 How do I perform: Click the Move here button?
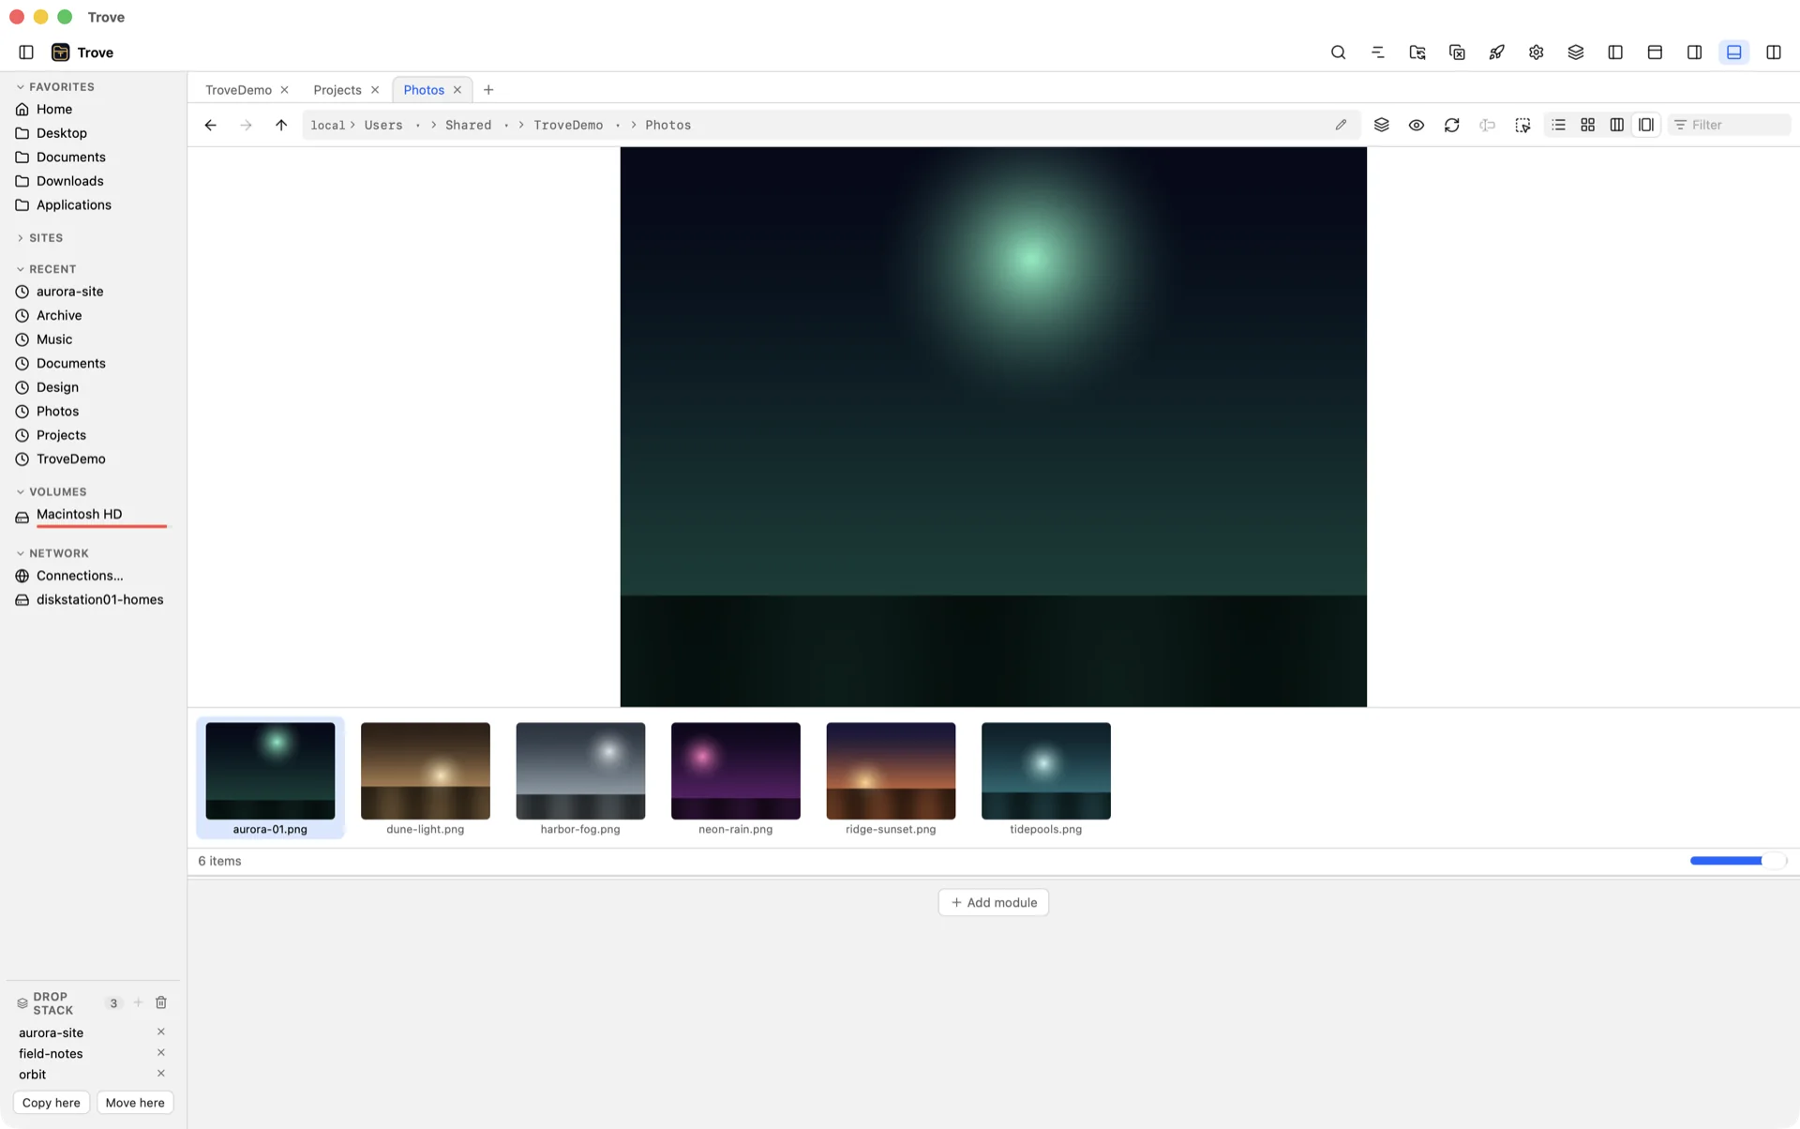135,1104
